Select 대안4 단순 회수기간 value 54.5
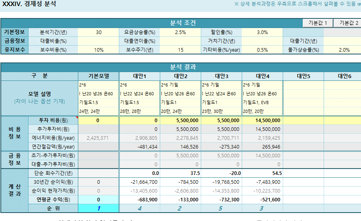Image resolution: width=361 pixels, height=221 pixels. pyautogui.click(x=262, y=173)
